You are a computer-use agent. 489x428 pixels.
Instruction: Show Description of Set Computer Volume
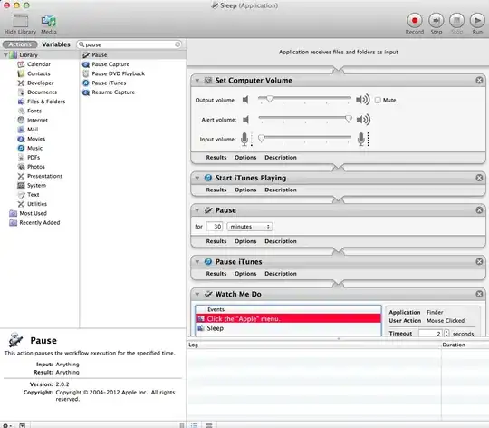pyautogui.click(x=281, y=158)
